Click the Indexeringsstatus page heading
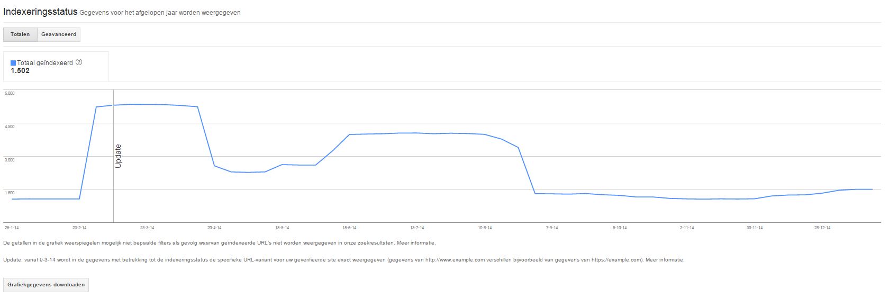 pyautogui.click(x=40, y=12)
